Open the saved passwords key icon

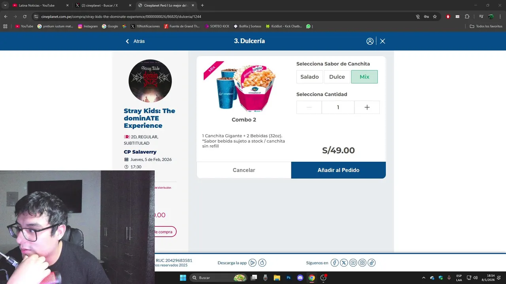(x=426, y=17)
